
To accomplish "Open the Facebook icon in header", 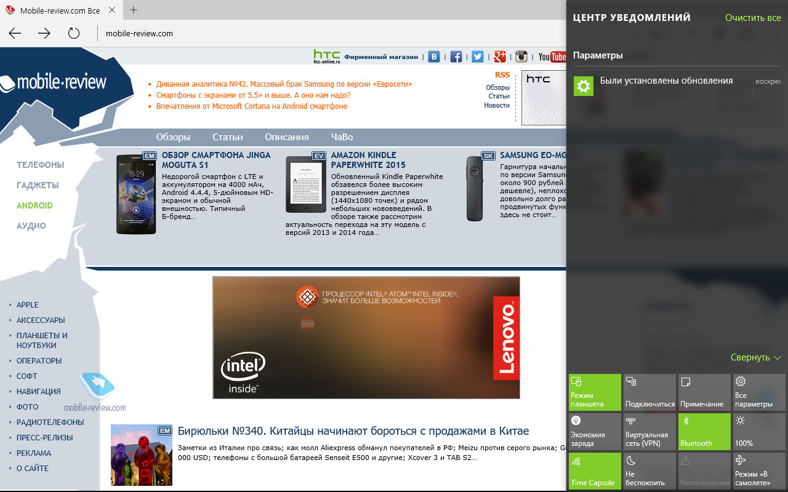I will 456,57.
